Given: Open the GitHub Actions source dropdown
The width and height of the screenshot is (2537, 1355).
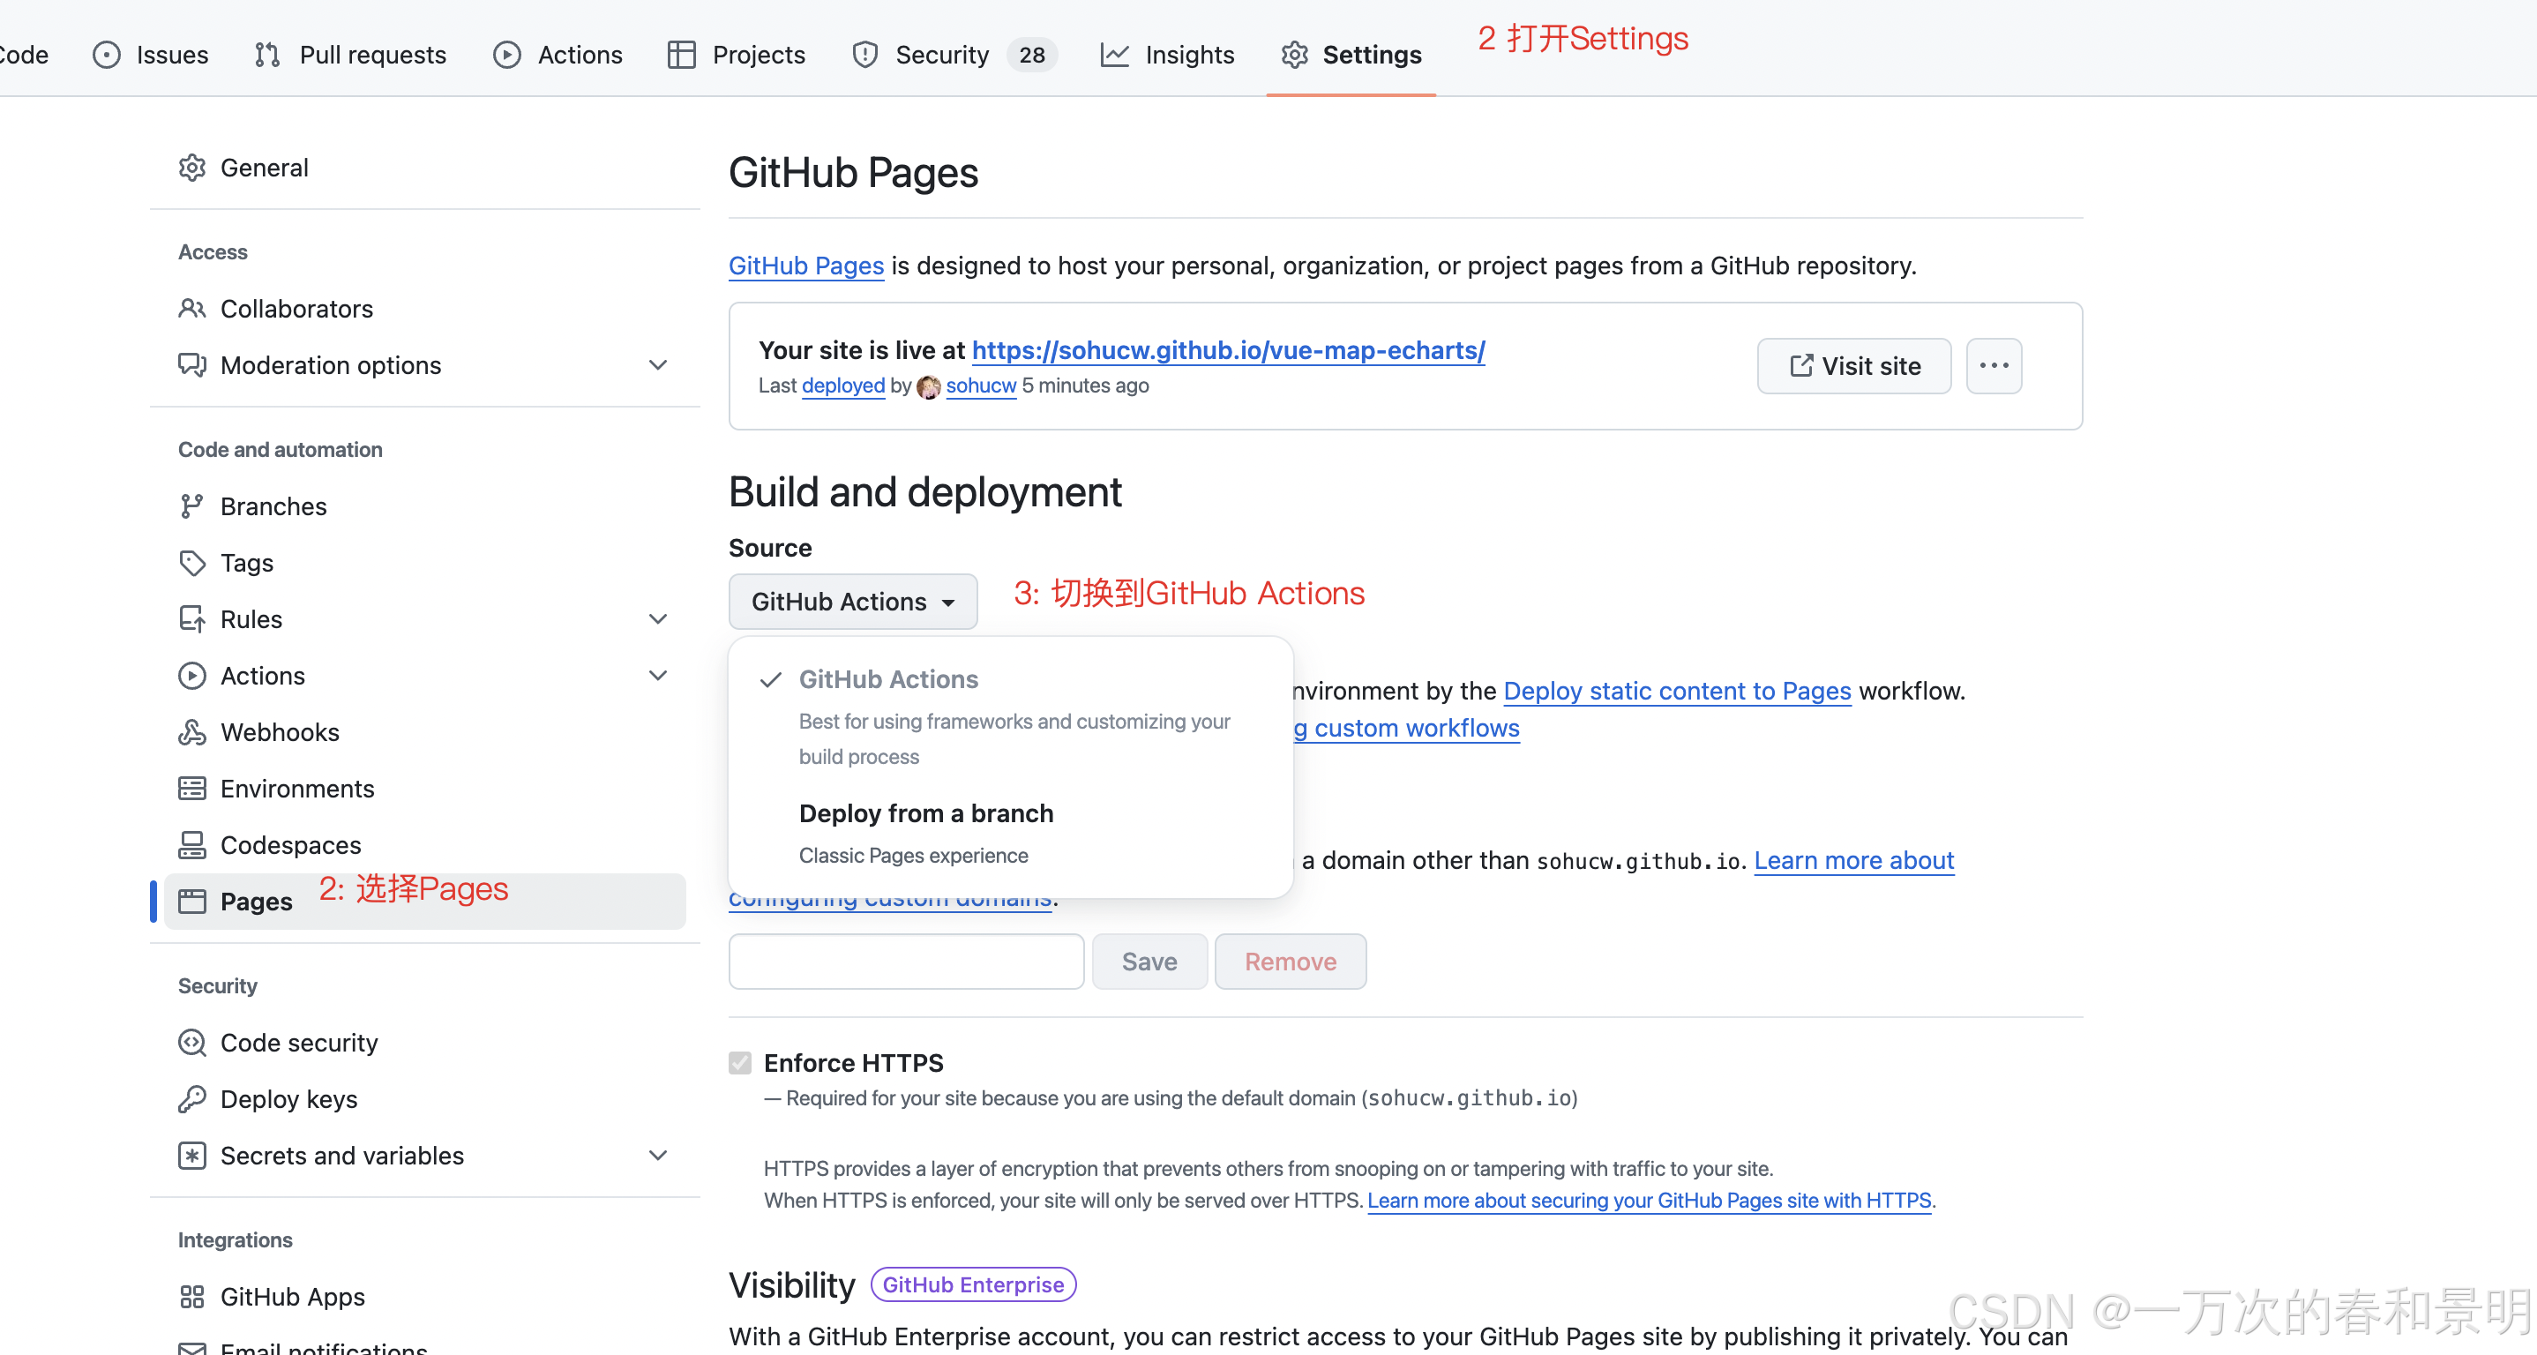Looking at the screenshot, I should pyautogui.click(x=852, y=602).
